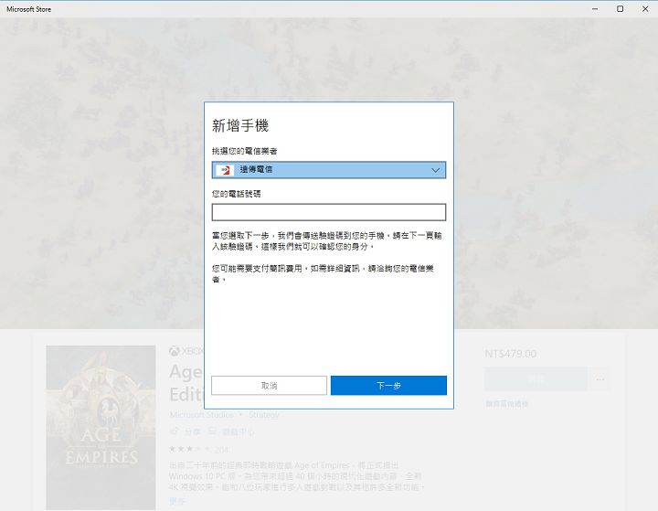Image resolution: width=658 pixels, height=511 pixels.
Task: Click the carrier dropdown chevron arrow
Action: pos(435,170)
